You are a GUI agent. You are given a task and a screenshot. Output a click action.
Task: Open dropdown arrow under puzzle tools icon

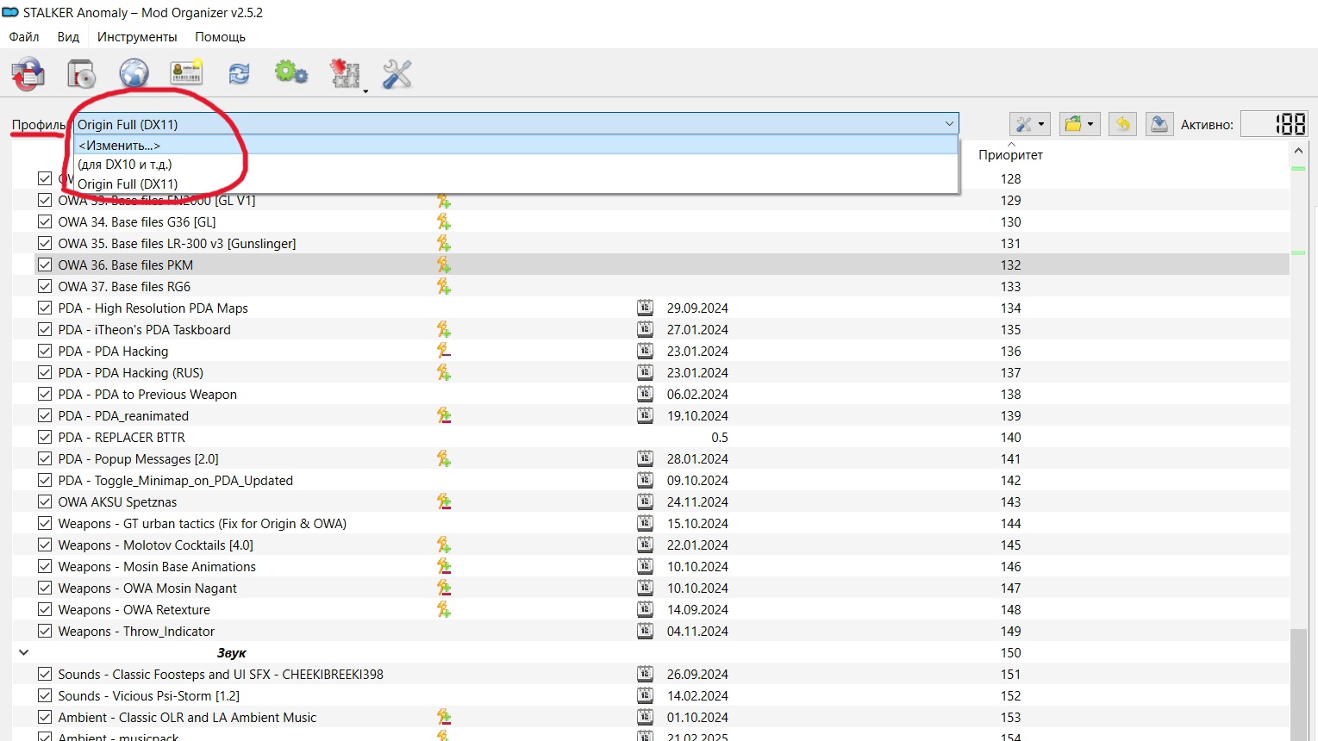365,90
